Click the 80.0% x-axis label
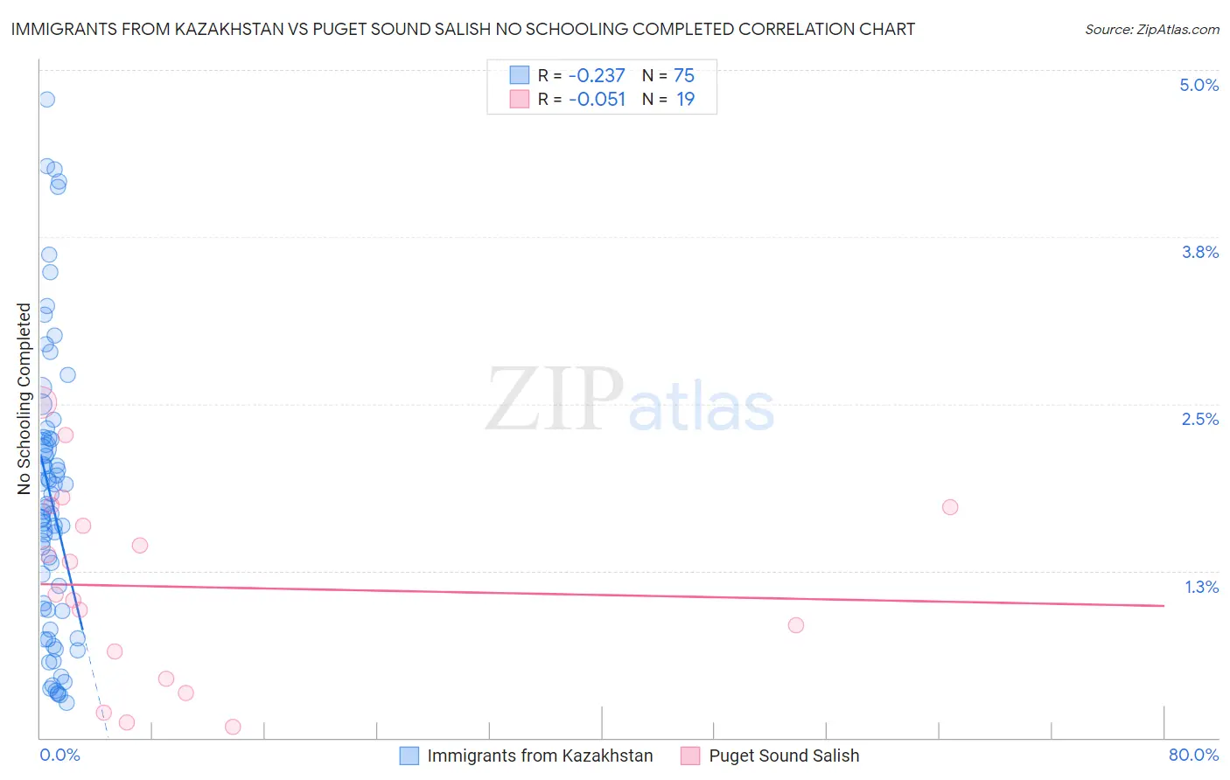Viewport: 1230px width, 780px height. tap(1193, 755)
